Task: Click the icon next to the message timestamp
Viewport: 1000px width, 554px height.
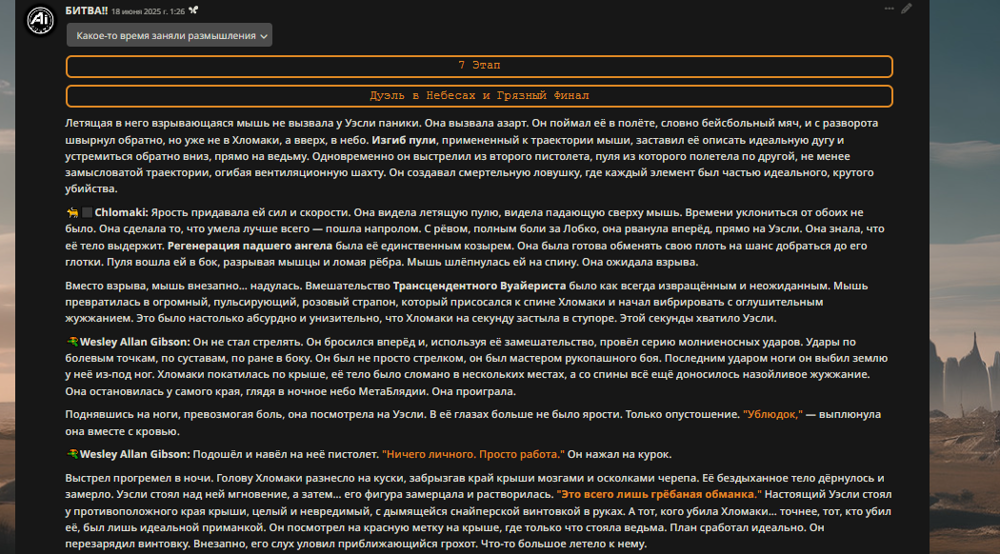Action: click(193, 10)
